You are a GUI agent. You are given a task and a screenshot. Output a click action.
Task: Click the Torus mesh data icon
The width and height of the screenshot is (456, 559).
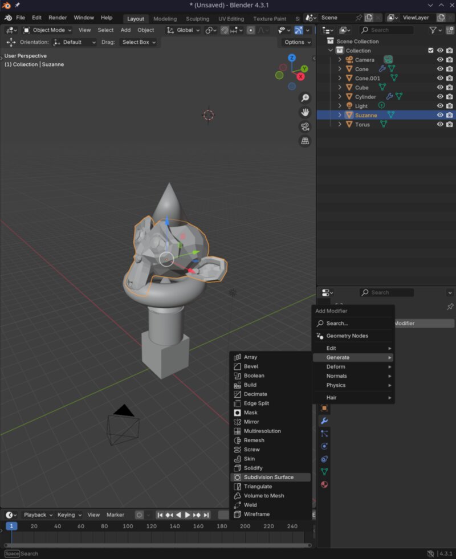coord(383,124)
